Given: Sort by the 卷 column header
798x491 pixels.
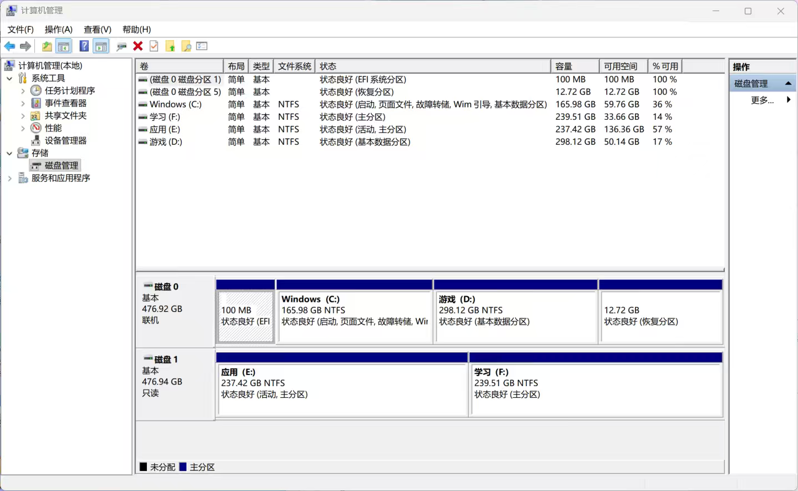Looking at the screenshot, I should 180,66.
